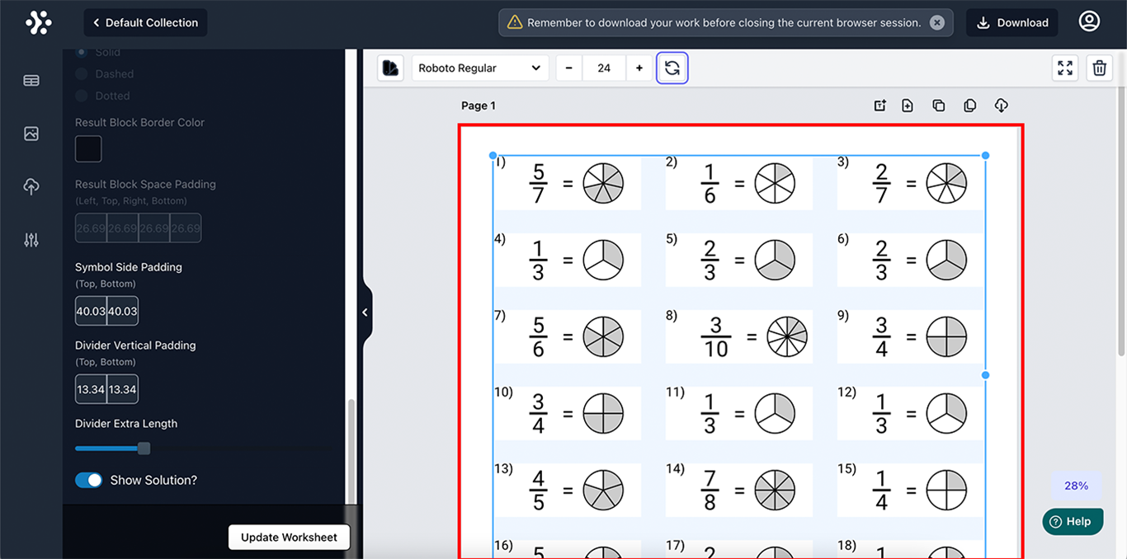Select the Dotted border style radio
Viewport: 1127px width, 559px height.
[x=82, y=96]
